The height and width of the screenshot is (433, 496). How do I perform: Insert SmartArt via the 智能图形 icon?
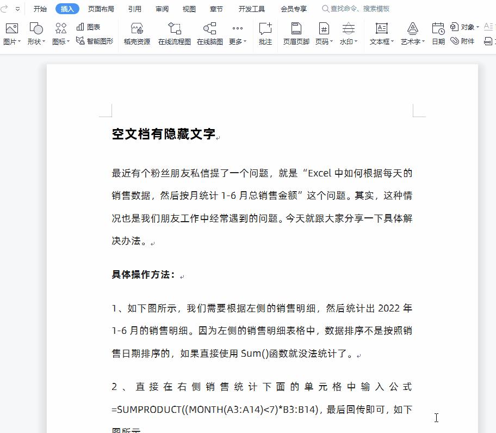[x=94, y=40]
